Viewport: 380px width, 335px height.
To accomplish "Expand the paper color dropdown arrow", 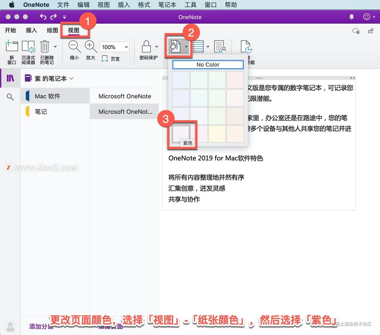I will tap(186, 47).
